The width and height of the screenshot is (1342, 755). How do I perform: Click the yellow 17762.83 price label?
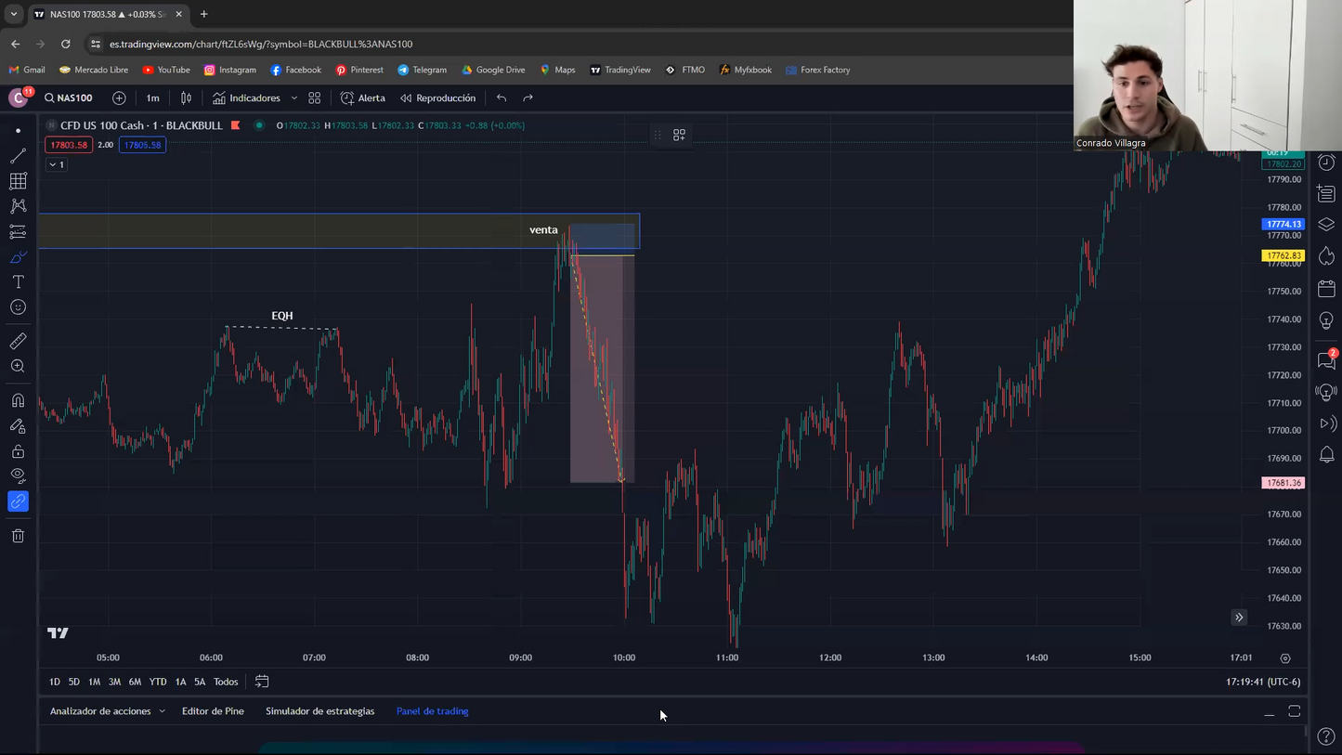(x=1283, y=255)
